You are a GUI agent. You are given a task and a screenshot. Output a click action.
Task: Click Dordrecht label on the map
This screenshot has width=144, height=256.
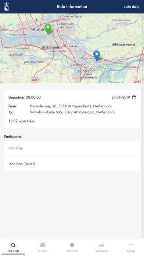click(x=86, y=71)
